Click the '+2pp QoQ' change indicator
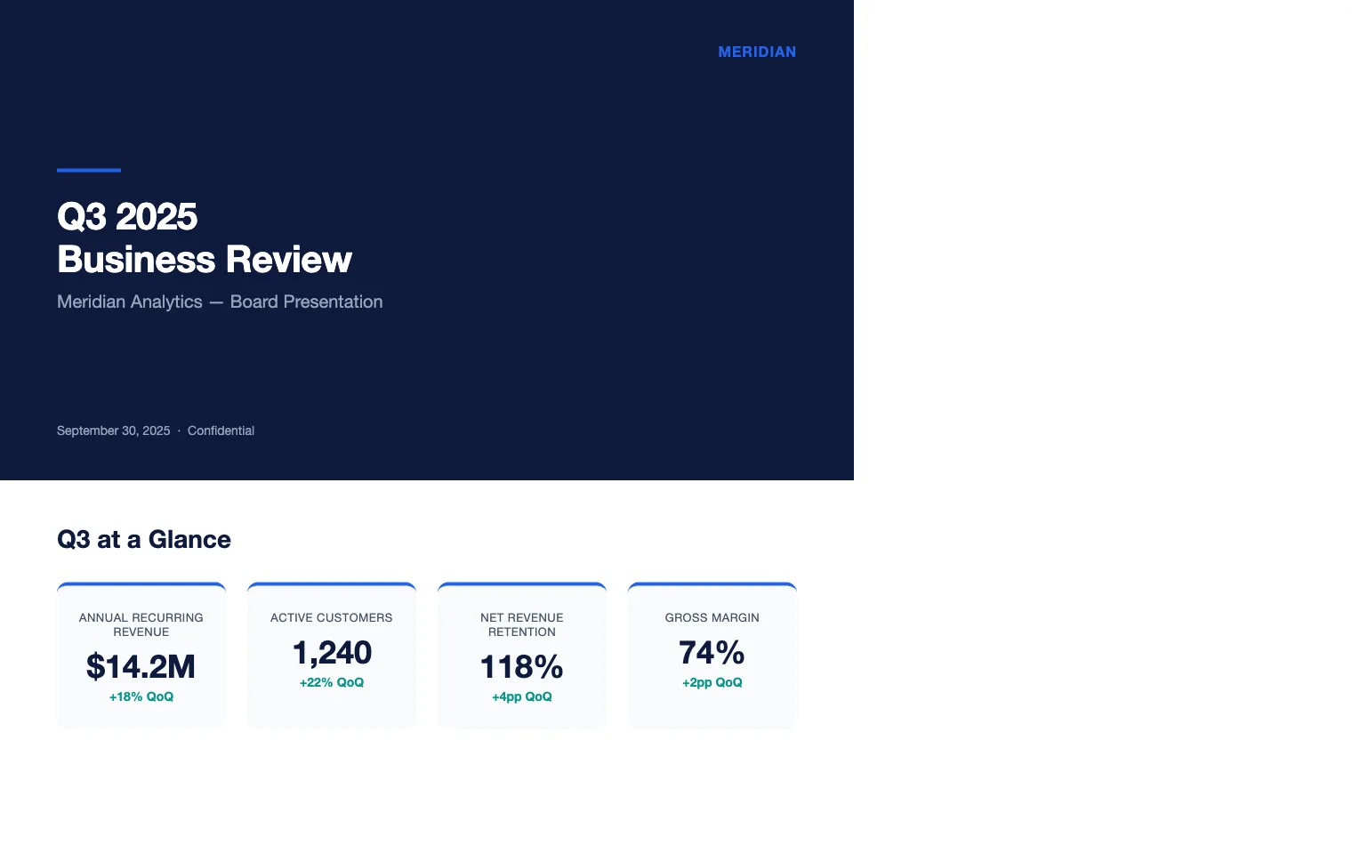 [712, 682]
